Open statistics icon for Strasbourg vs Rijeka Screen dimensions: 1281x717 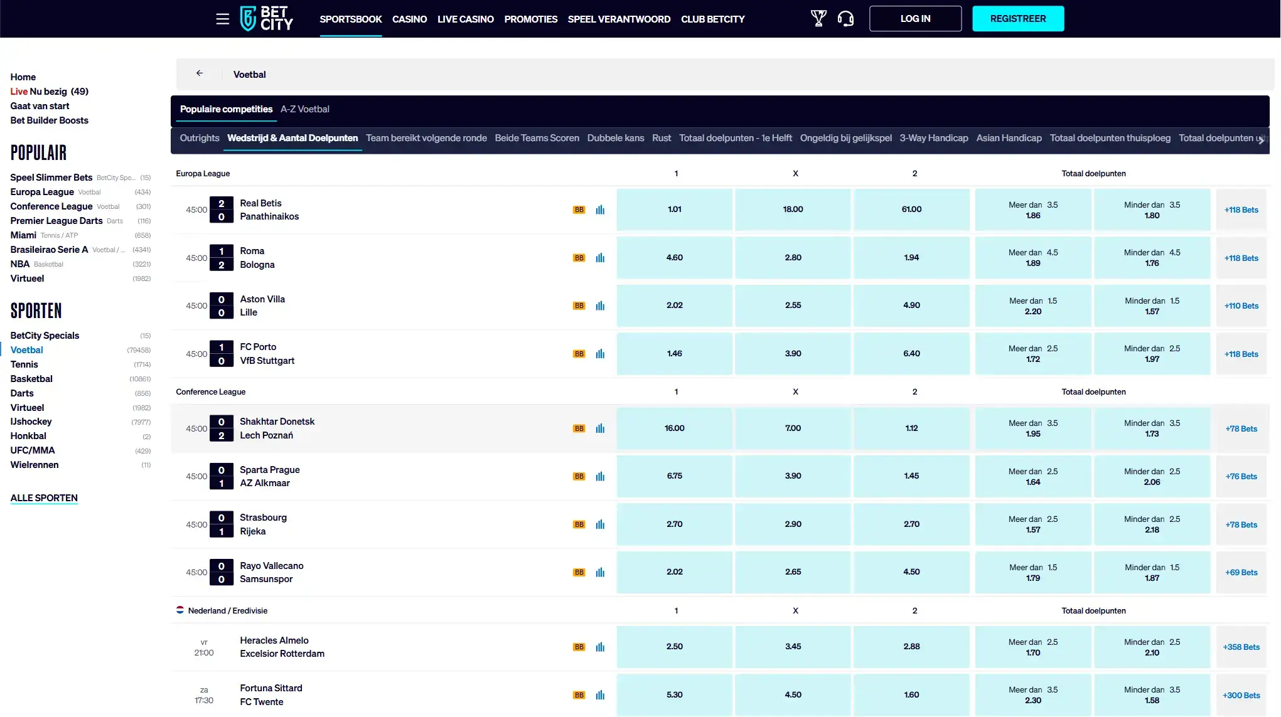(x=600, y=524)
